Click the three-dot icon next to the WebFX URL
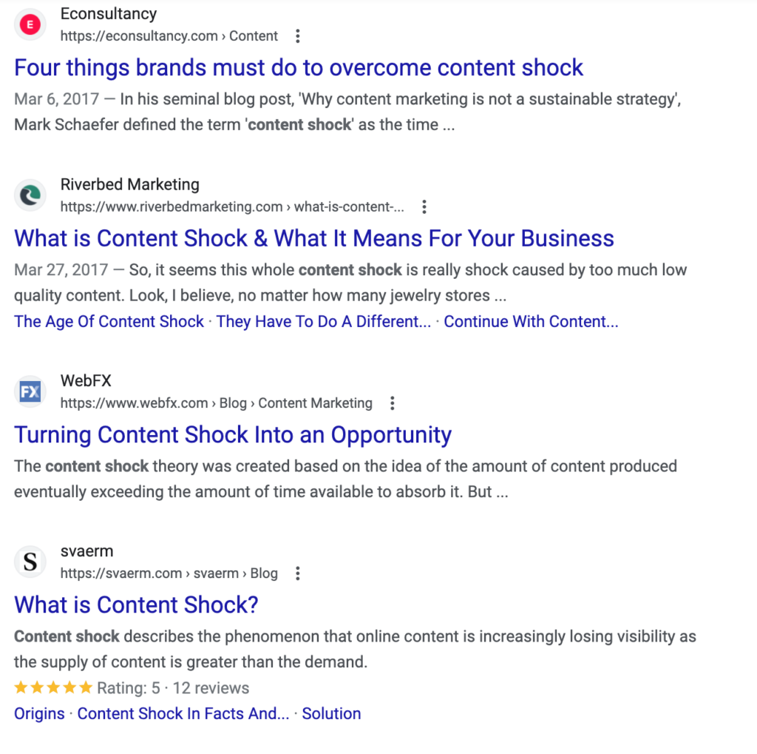 [x=392, y=403]
